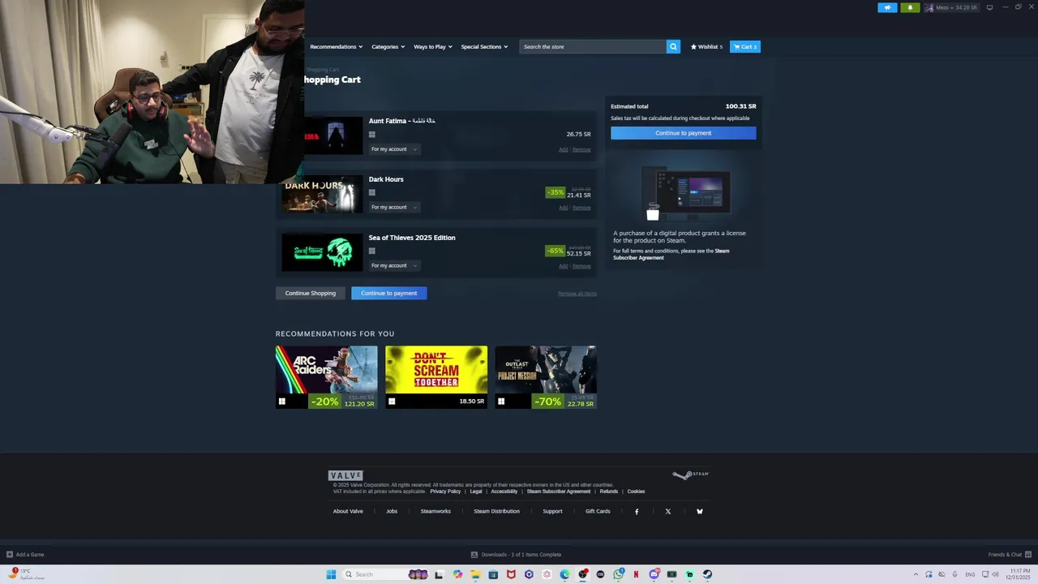Open About Valve footer link
The height and width of the screenshot is (584, 1038).
pos(348,511)
